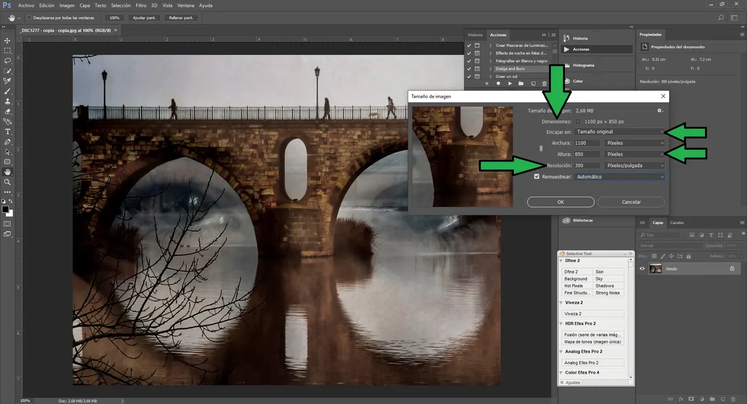
Task: Hide the Fondo layer with eye icon
Action: [642, 269]
